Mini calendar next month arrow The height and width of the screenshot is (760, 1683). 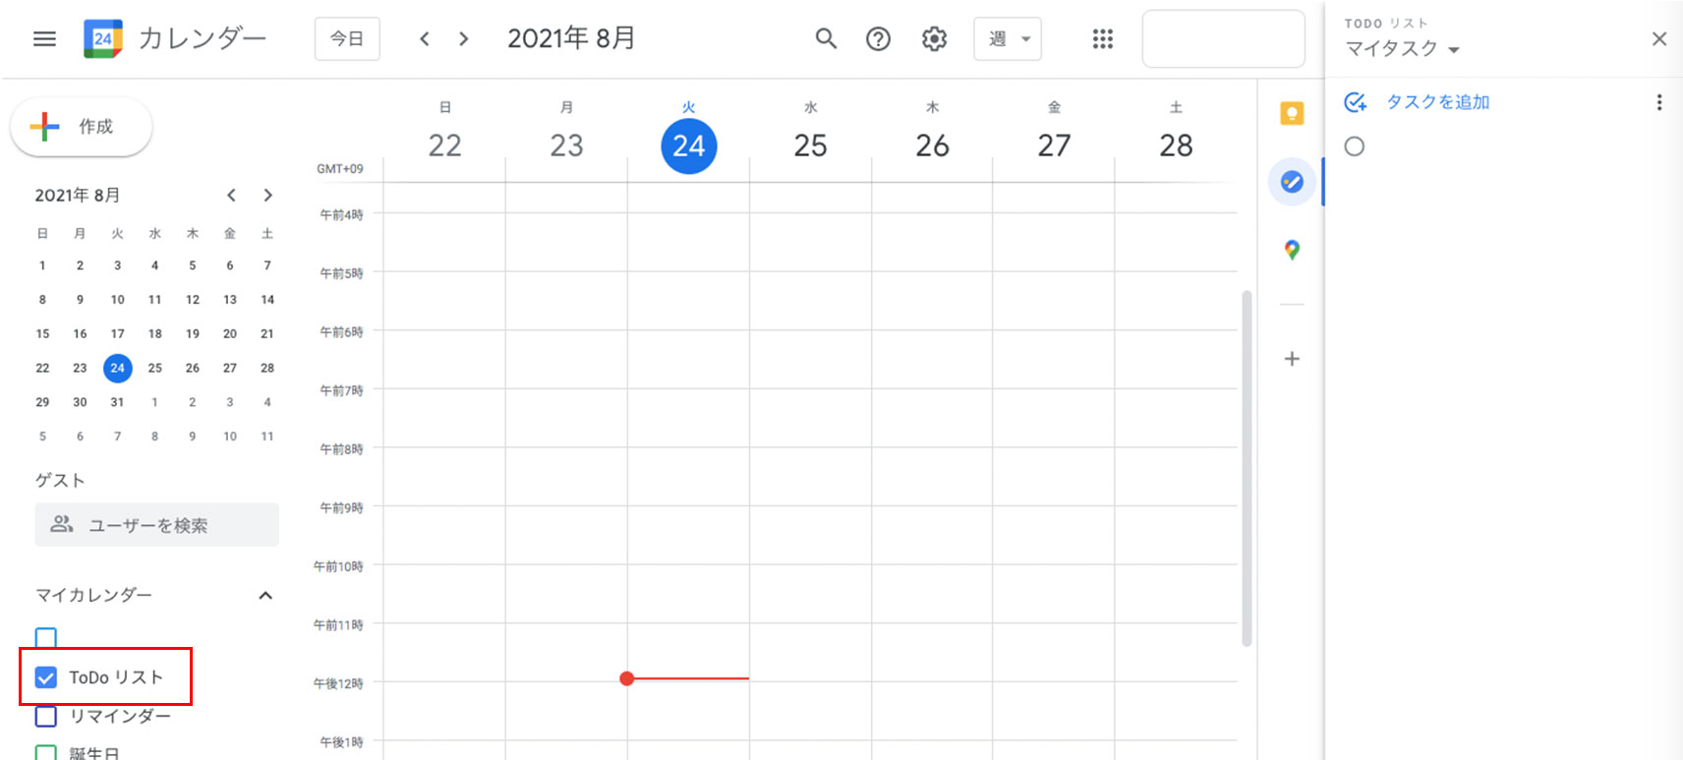pyautogui.click(x=267, y=196)
